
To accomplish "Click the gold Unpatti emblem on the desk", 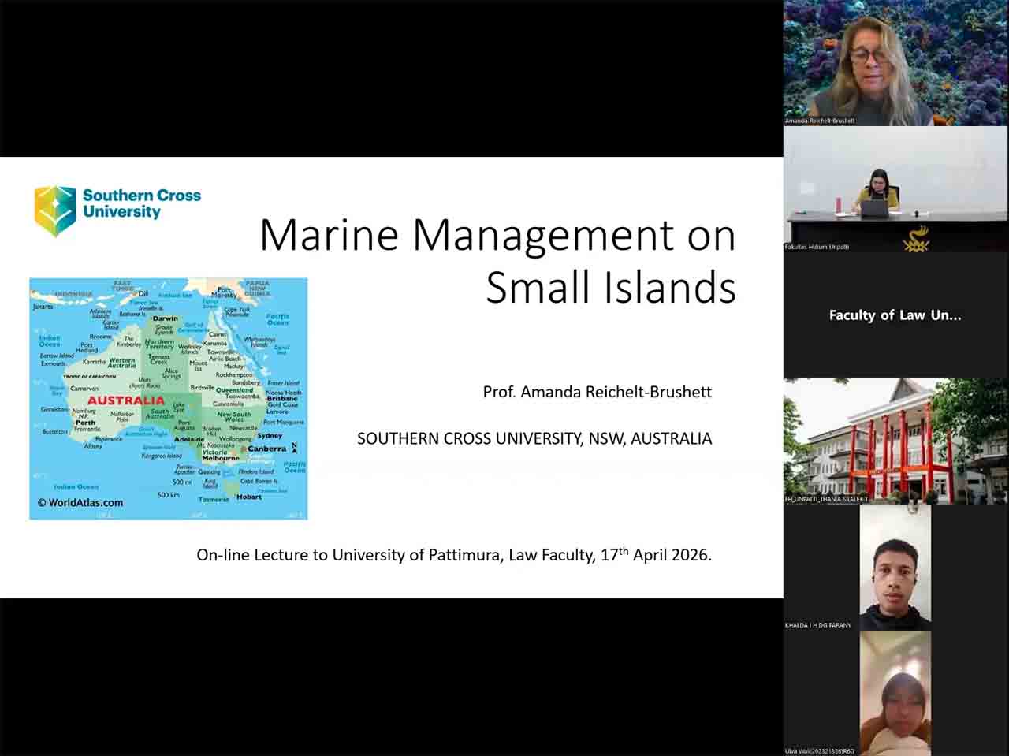I will point(916,240).
